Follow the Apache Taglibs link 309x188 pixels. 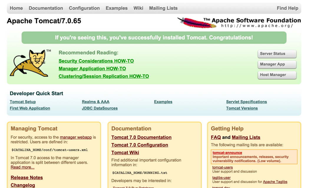[275, 182]
